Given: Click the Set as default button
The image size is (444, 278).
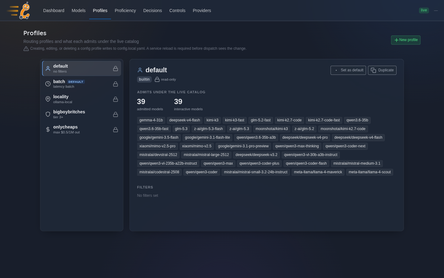Looking at the screenshot, I should click(348, 70).
